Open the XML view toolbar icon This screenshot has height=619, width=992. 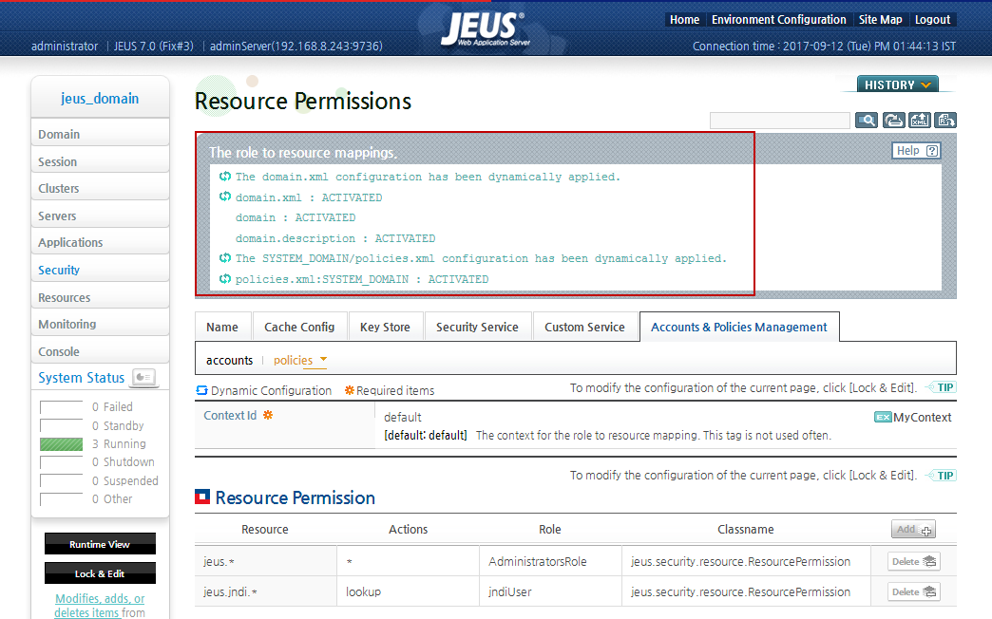[x=919, y=121]
